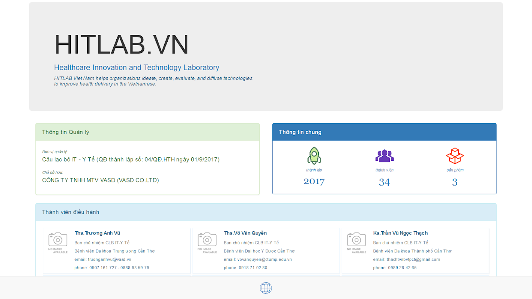Viewport: 532px width, 299px height.
Task: Click the sản phẩm label
Action: point(455,170)
